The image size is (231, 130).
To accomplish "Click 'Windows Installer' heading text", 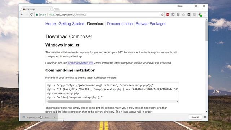I will pyautogui.click(x=62, y=45).
